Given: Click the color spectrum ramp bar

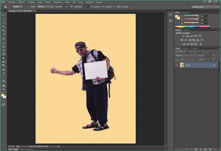Looking at the screenshot, I should click(192, 27).
